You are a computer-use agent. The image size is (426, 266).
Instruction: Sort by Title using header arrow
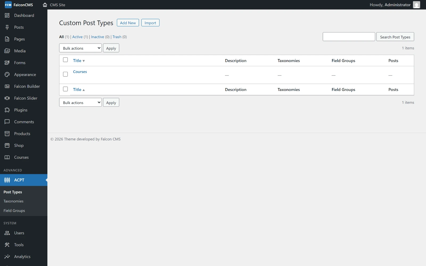[x=84, y=61]
